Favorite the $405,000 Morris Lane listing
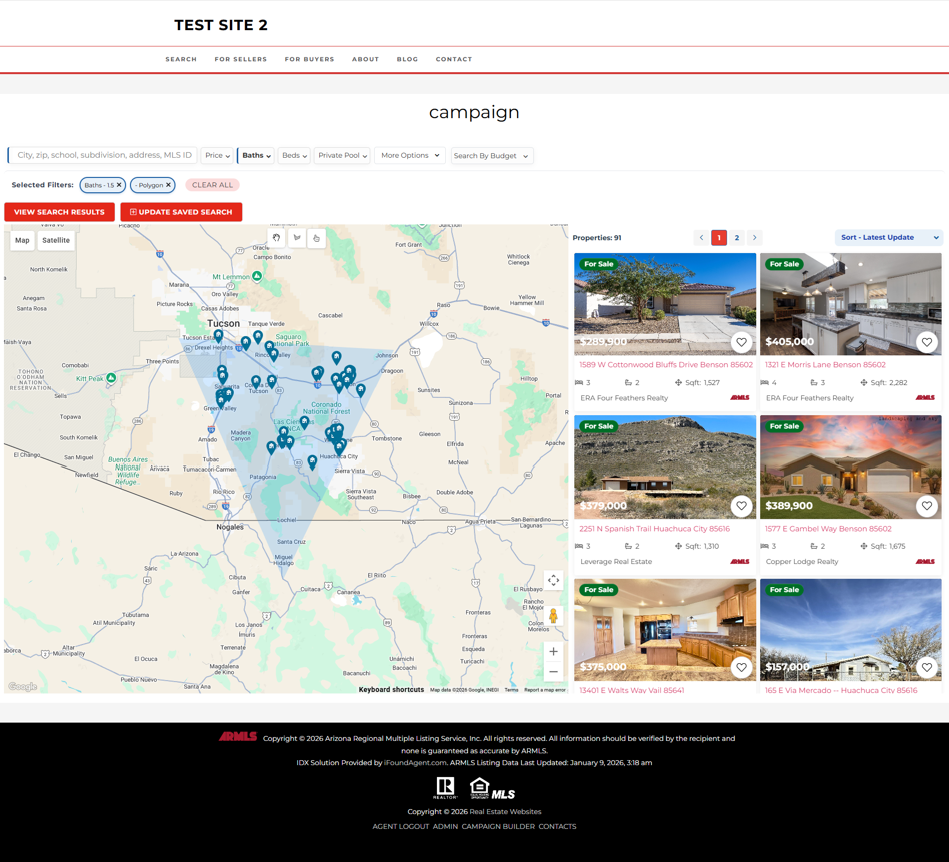This screenshot has width=949, height=862. (927, 342)
